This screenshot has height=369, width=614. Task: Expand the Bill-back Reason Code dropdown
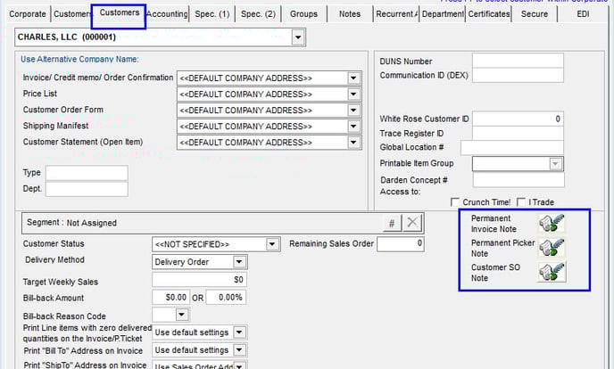[x=182, y=315]
